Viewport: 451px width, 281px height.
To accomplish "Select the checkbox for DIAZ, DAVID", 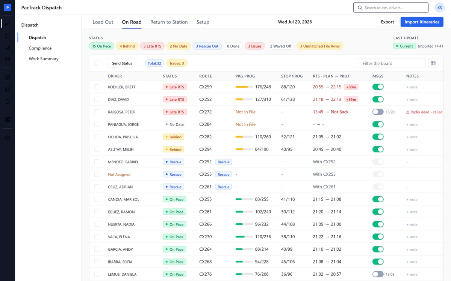I will coord(97,99).
